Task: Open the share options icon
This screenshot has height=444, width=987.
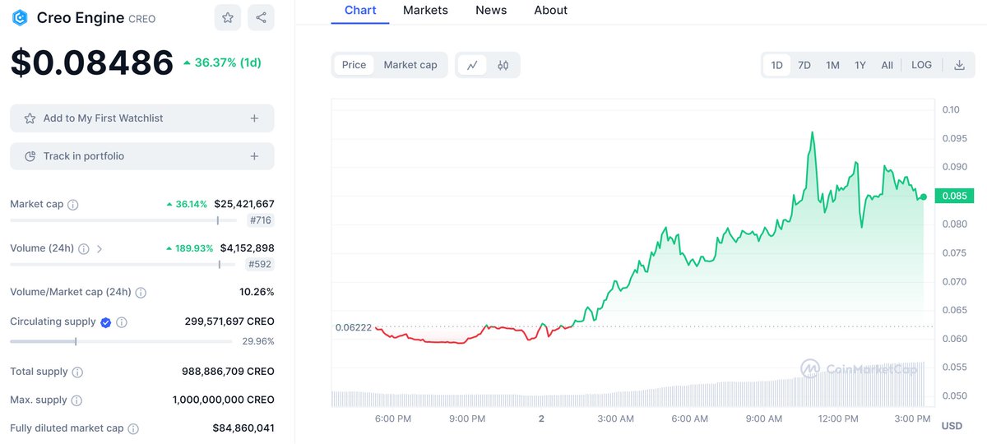Action: [261, 17]
